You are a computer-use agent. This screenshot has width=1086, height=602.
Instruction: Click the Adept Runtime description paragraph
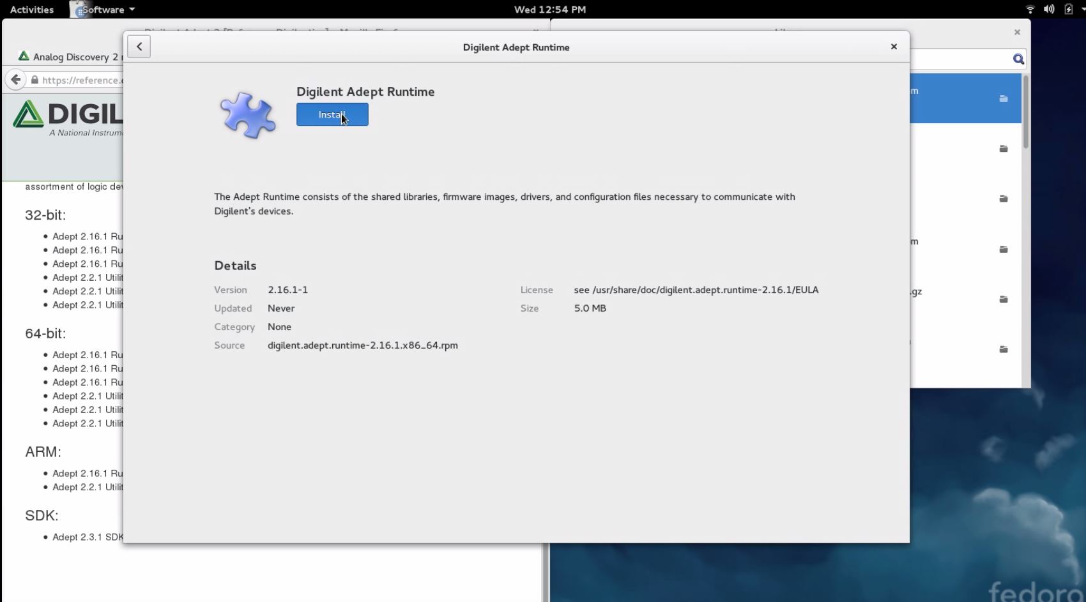click(505, 204)
